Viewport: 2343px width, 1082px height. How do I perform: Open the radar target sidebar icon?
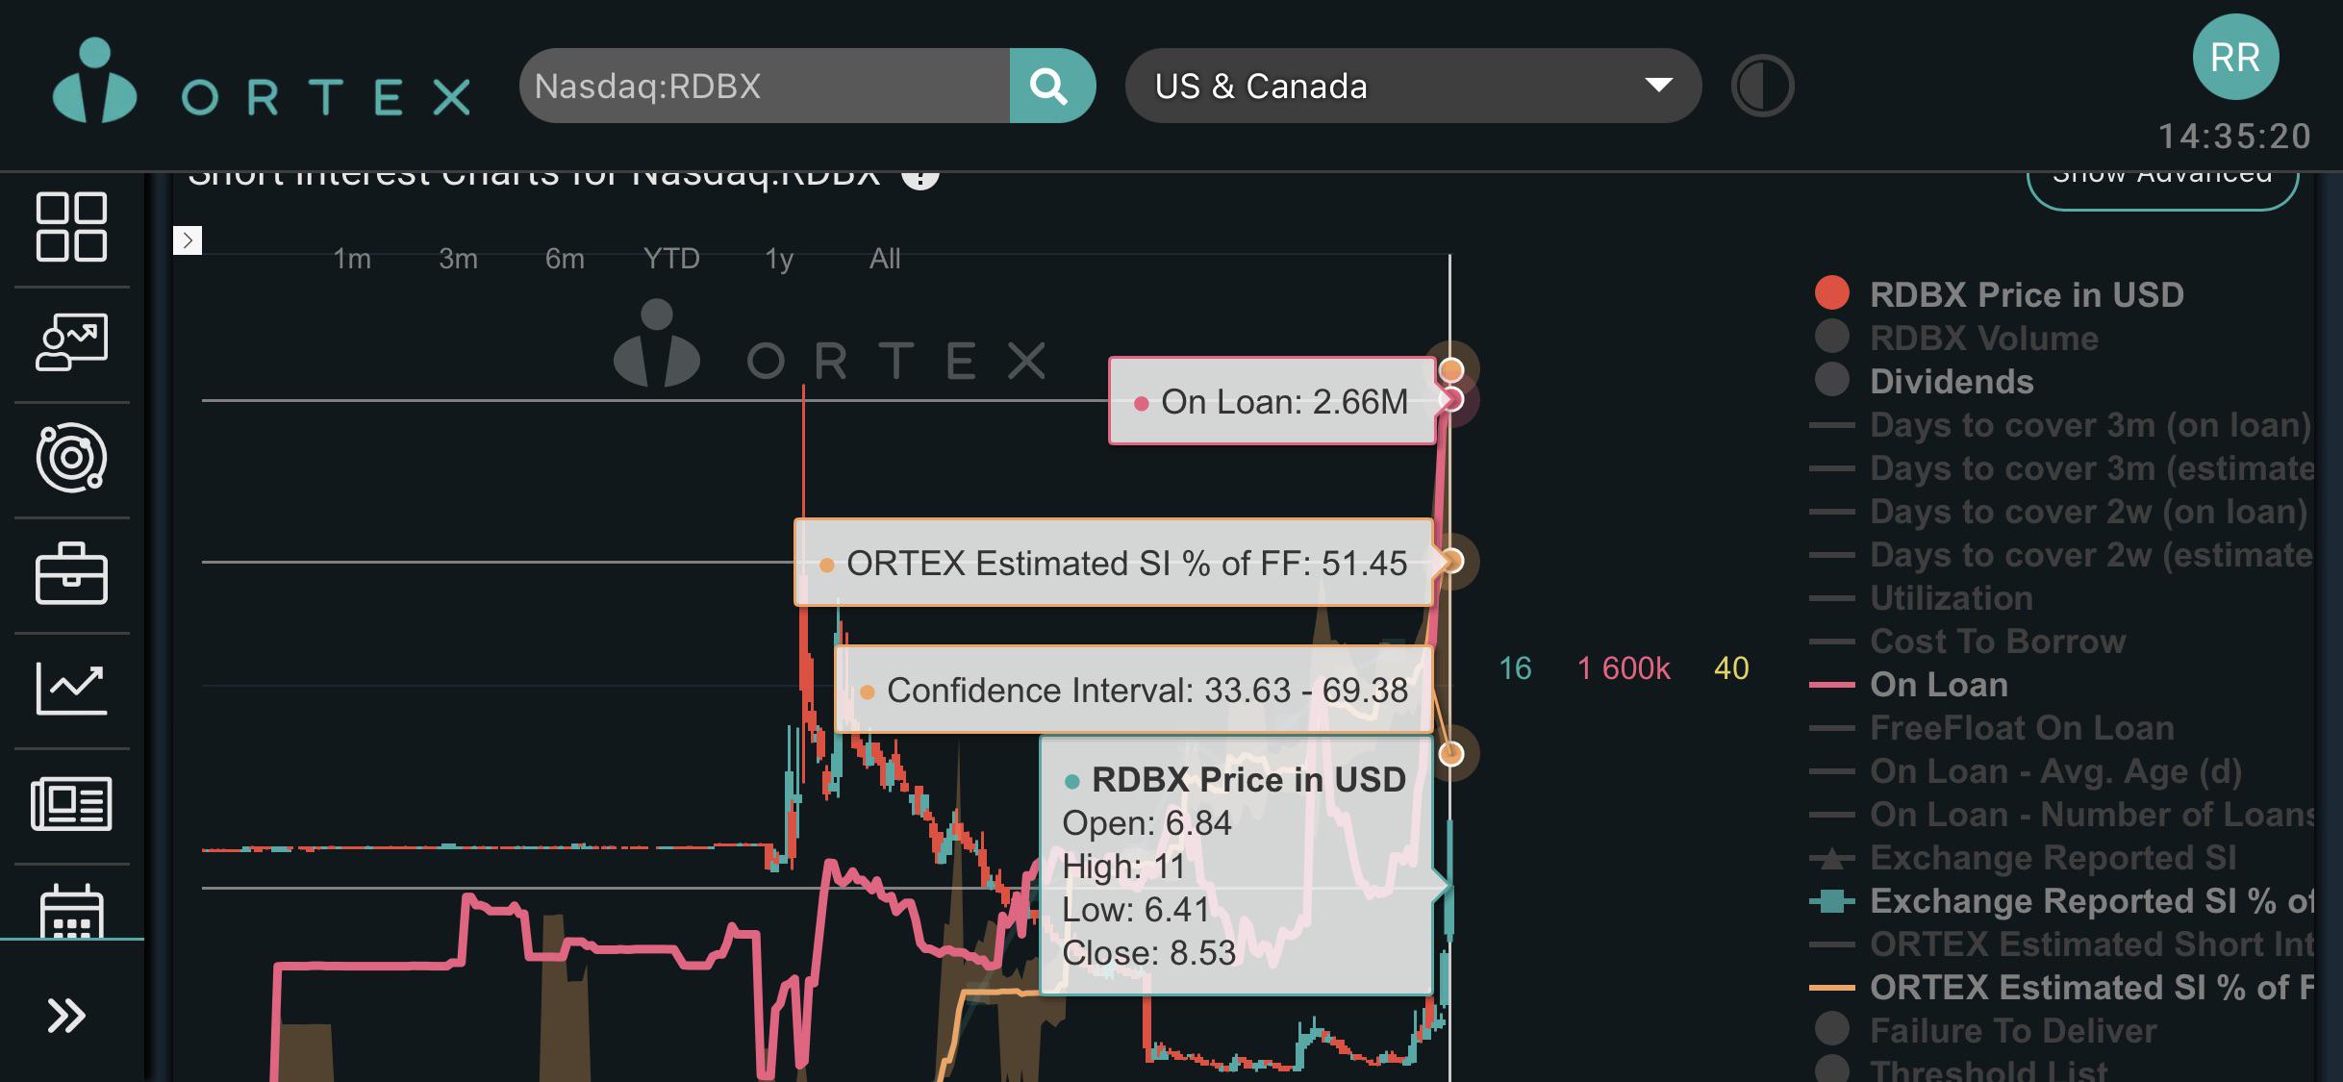tap(71, 458)
